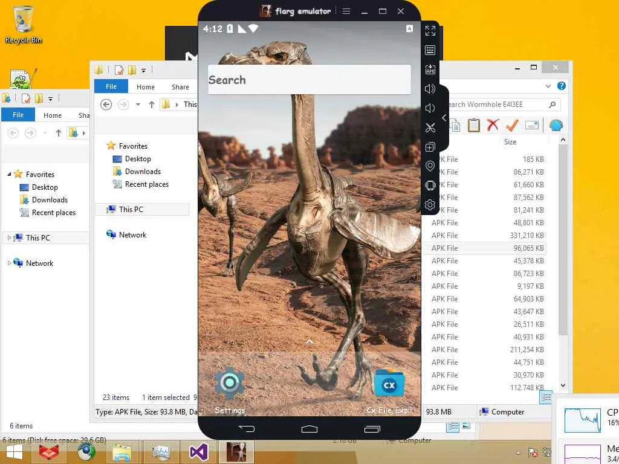This screenshot has width=619, height=464.
Task: Expand This PC in left Explorer window
Action: click(x=9, y=237)
